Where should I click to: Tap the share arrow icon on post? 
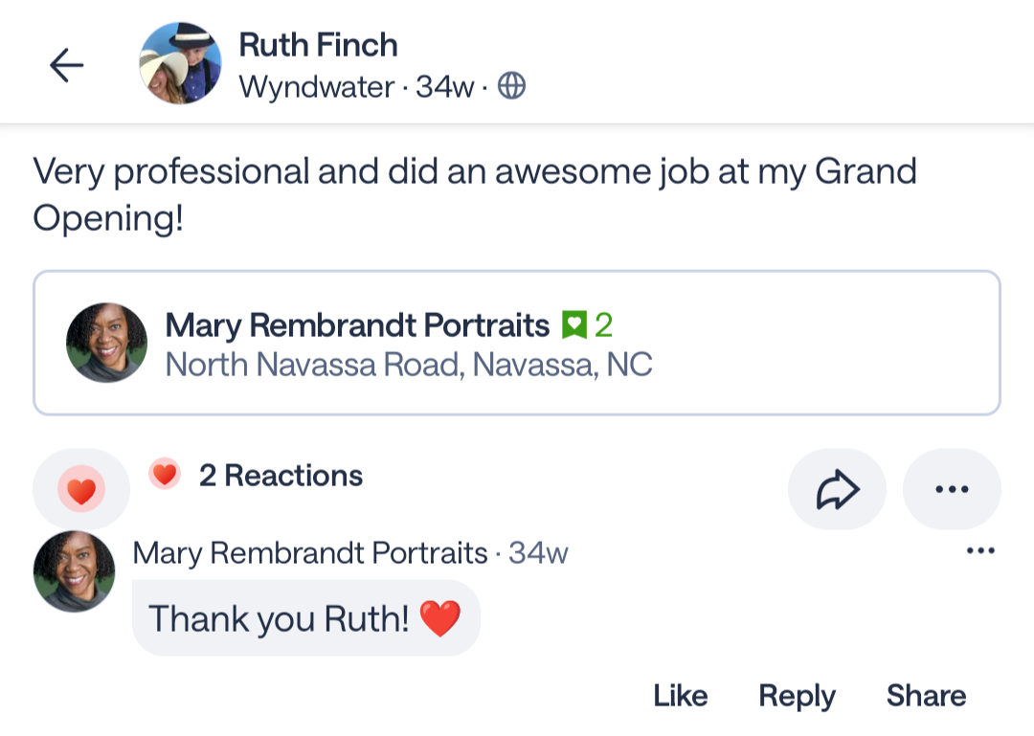click(x=837, y=489)
